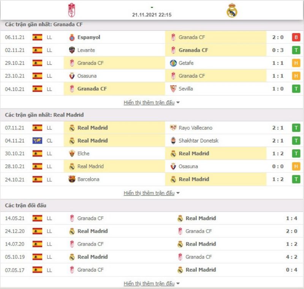The width and height of the screenshot is (304, 289).
Task: Click the Getafe team logo
Action: click(173, 63)
